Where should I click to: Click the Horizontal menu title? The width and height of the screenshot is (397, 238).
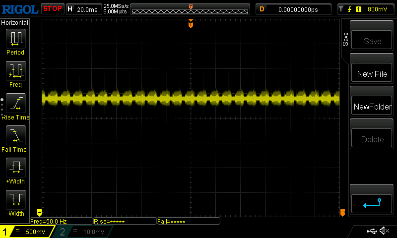[x=15, y=23]
